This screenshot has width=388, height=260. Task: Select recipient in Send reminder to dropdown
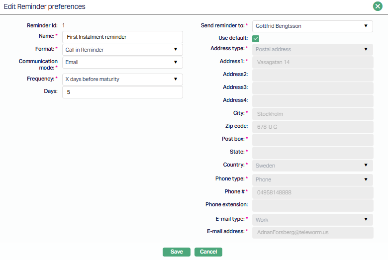click(312, 26)
